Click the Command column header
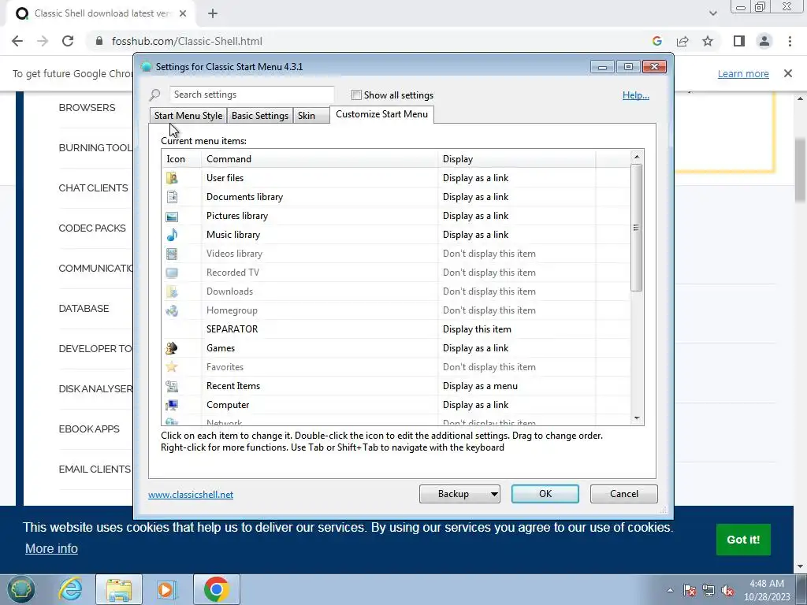807x605 pixels. pos(320,159)
